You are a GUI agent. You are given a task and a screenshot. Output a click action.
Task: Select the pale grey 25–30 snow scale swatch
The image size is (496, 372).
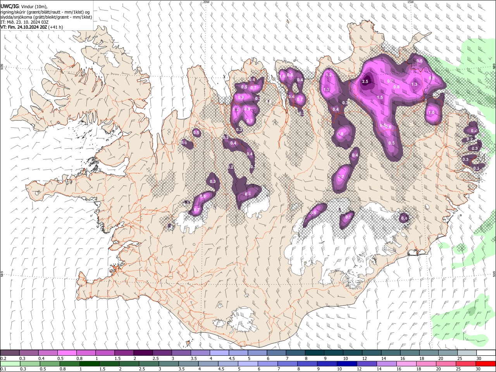[467, 353]
